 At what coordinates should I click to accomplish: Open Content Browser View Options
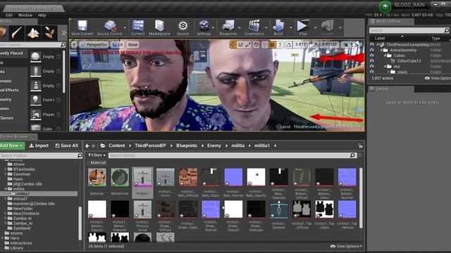pos(346,246)
